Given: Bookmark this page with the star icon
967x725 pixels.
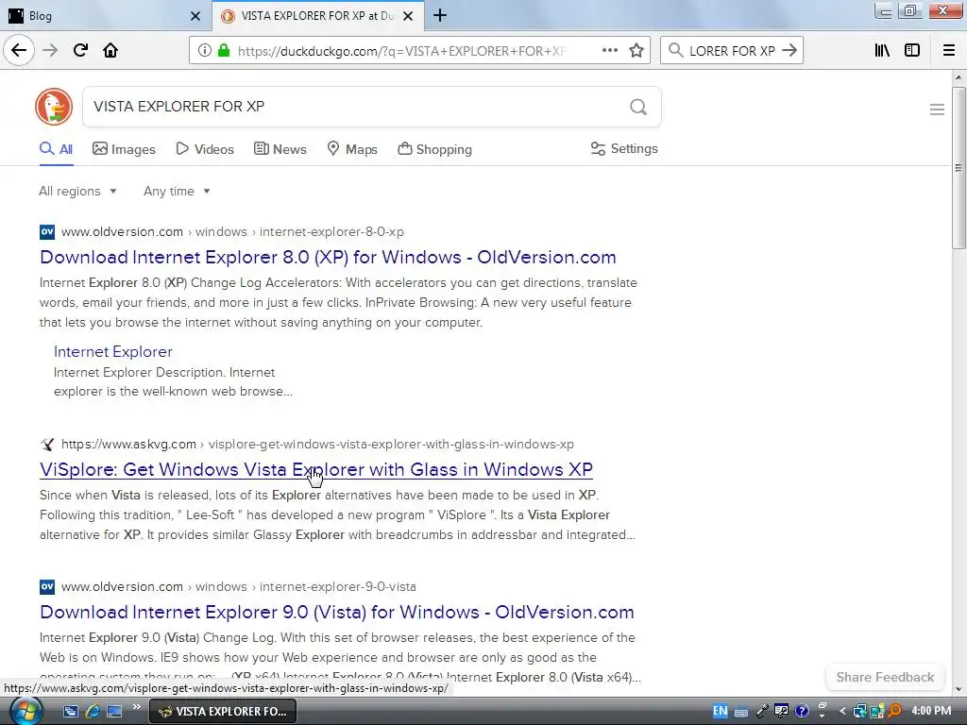Looking at the screenshot, I should point(636,51).
